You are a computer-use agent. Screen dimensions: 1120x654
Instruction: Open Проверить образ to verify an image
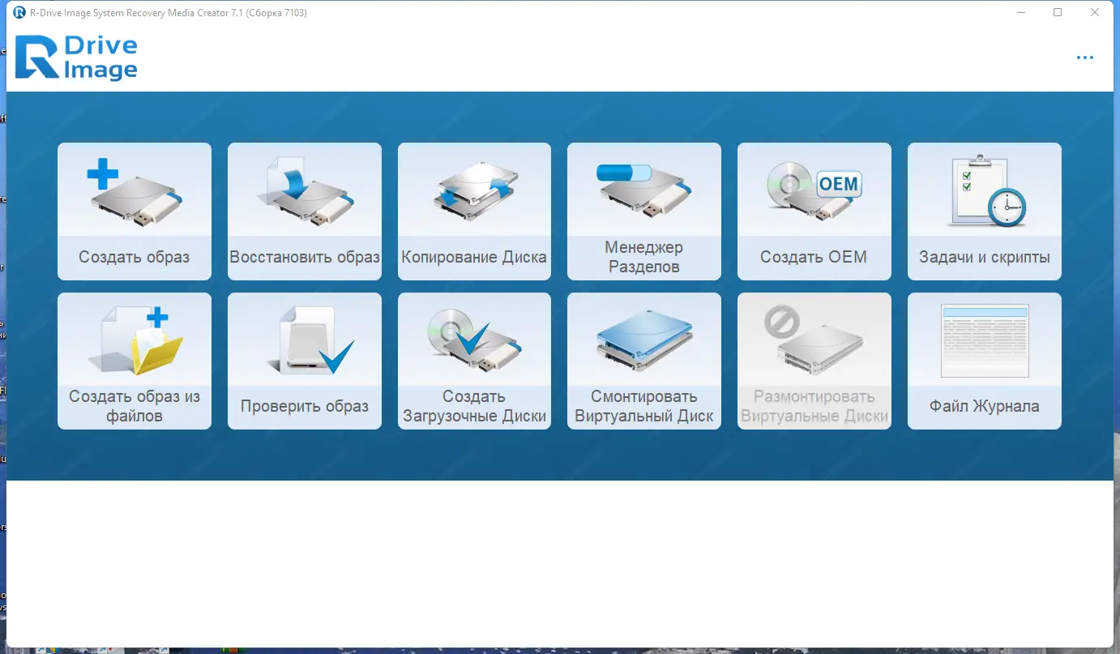(x=304, y=361)
